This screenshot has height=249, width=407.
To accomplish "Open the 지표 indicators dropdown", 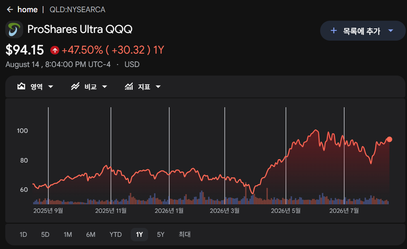I will [x=143, y=87].
